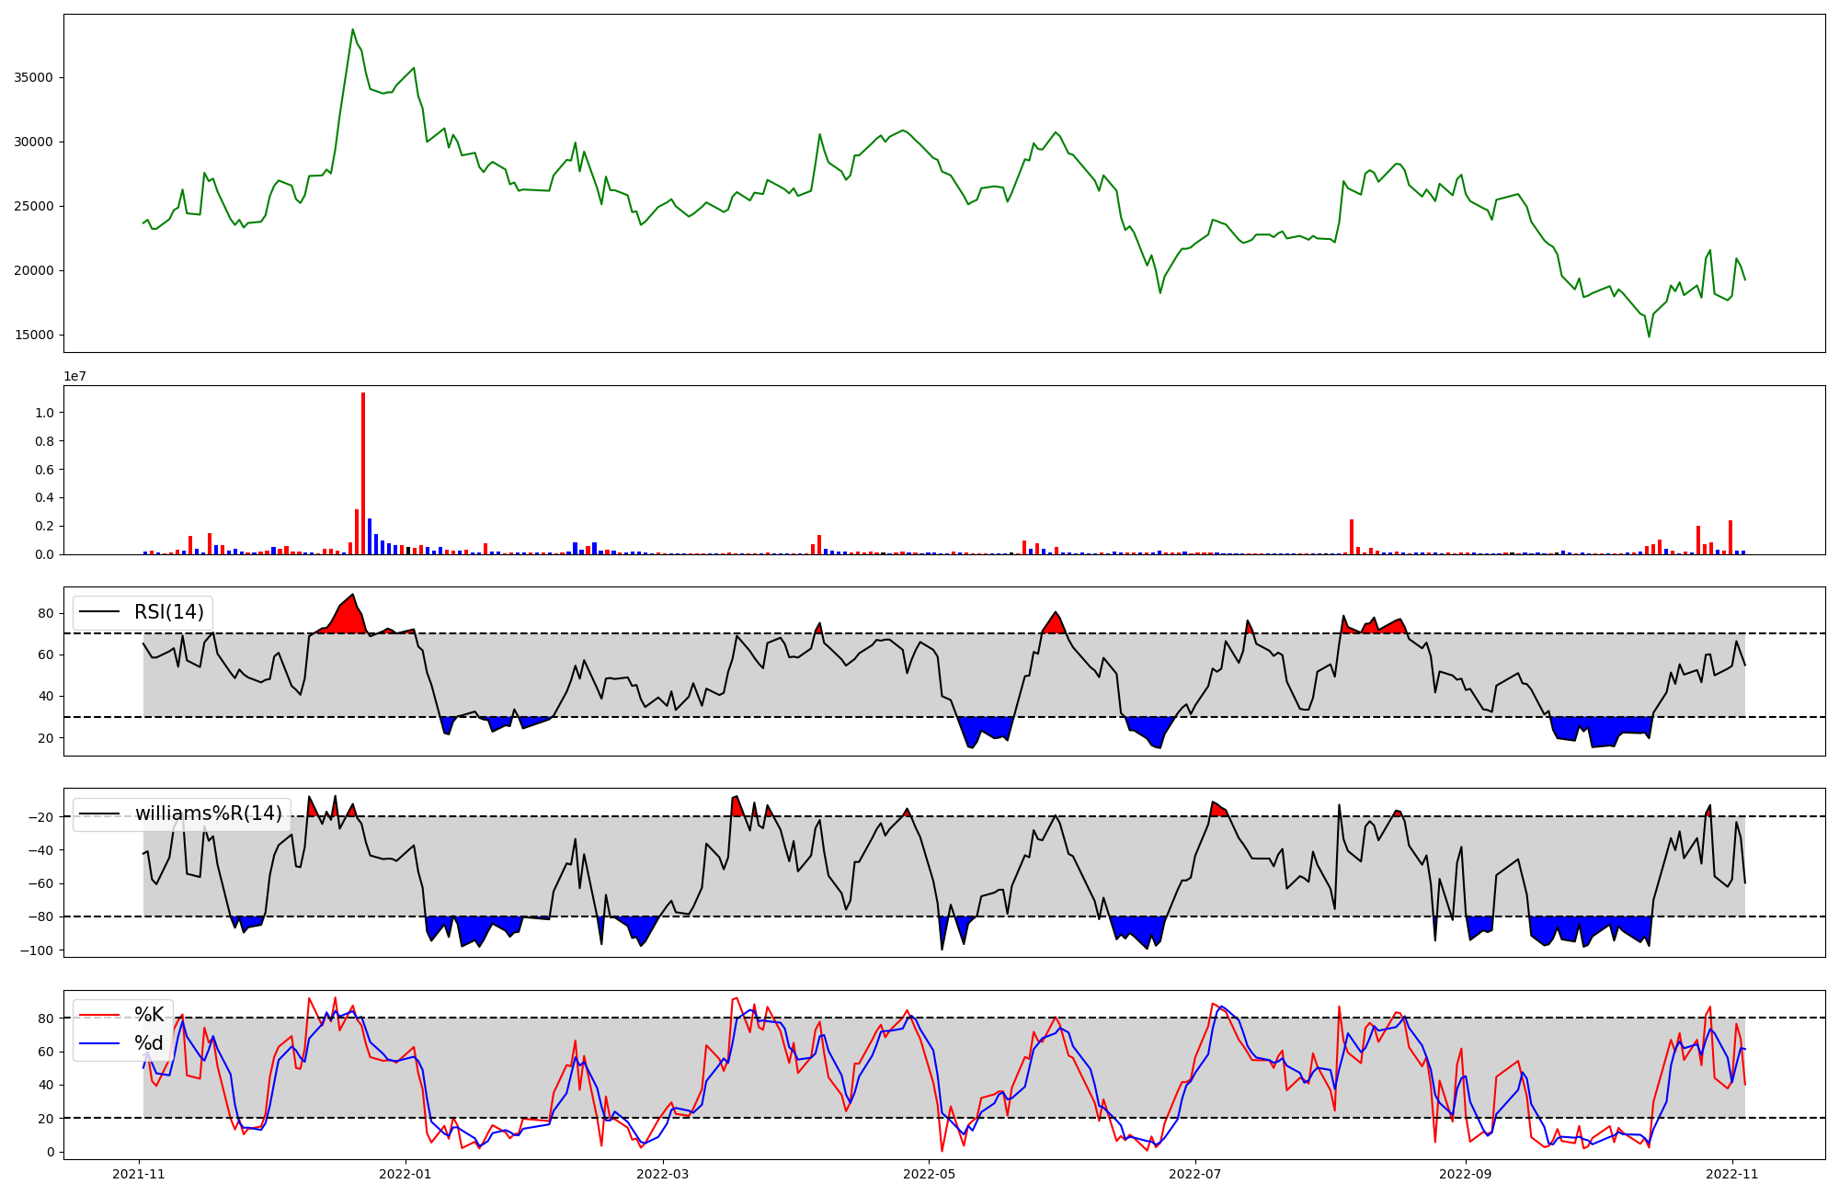Click the RSI(14) legend label

[x=168, y=612]
